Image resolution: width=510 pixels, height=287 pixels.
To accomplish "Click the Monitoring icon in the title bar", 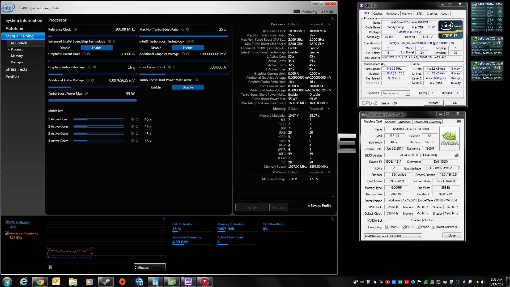I will coord(297,11).
